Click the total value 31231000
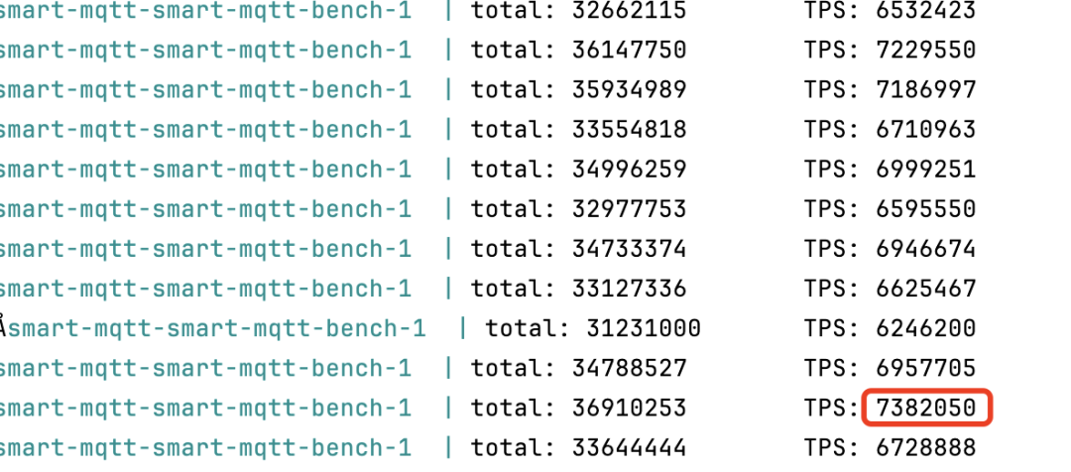Image resolution: width=1071 pixels, height=472 pixels. [x=644, y=328]
